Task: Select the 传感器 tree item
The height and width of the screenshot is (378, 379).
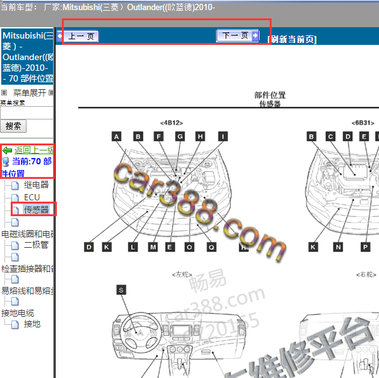Action: (x=36, y=210)
